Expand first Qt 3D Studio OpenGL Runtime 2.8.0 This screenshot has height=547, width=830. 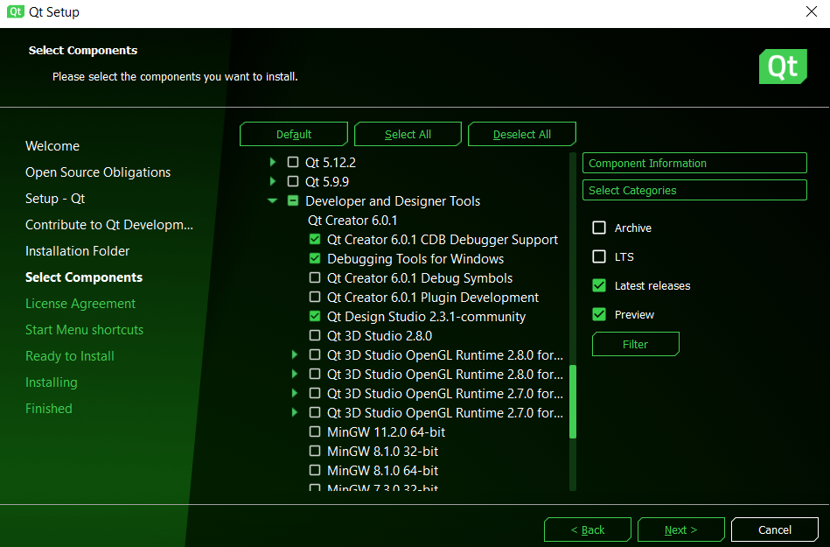point(295,354)
